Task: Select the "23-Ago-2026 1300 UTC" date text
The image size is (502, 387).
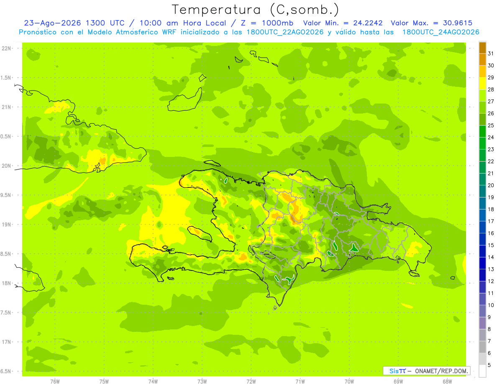Action: pyautogui.click(x=74, y=23)
